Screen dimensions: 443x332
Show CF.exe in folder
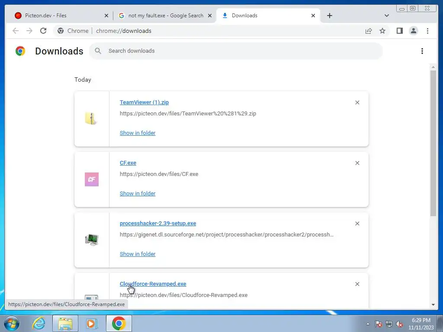138,193
